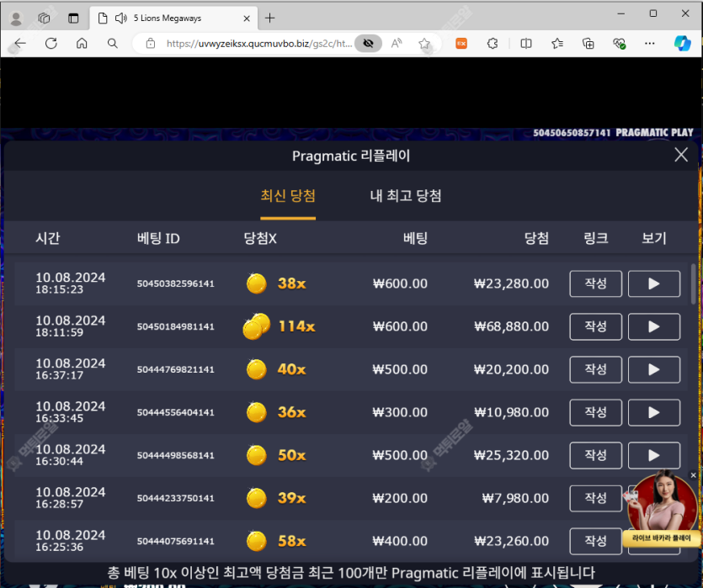Screen dimensions: 703x588
Task: Select bet ID 50444556404141
Action: pos(176,412)
